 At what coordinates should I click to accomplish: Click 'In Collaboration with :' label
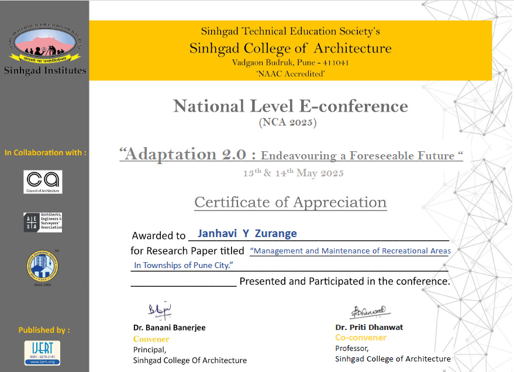(x=46, y=152)
